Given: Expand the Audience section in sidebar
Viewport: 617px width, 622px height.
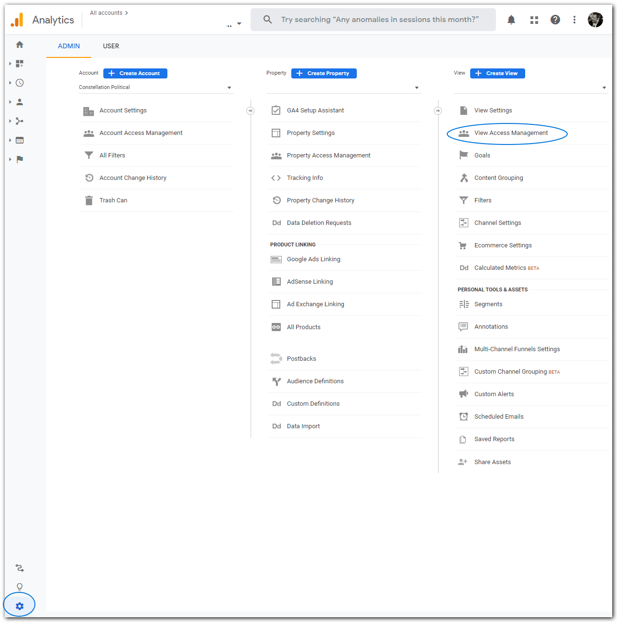Looking at the screenshot, I should coord(10,102).
